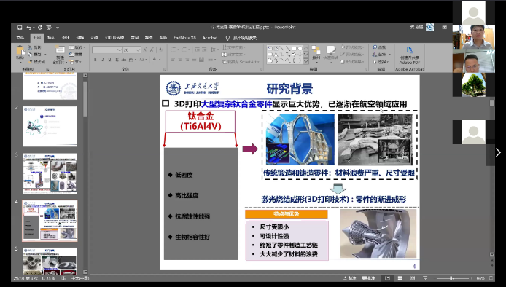
Task: Select the oval shape in shapes gallery
Action: 300,48
